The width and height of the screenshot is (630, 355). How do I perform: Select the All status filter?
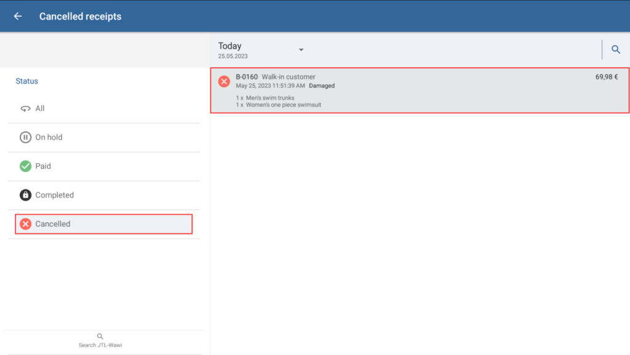coord(40,108)
